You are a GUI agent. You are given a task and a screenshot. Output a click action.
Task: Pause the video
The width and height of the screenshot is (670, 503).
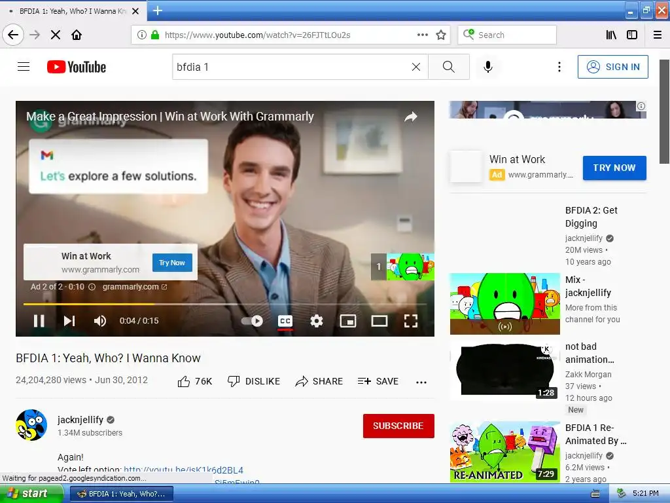[39, 321]
